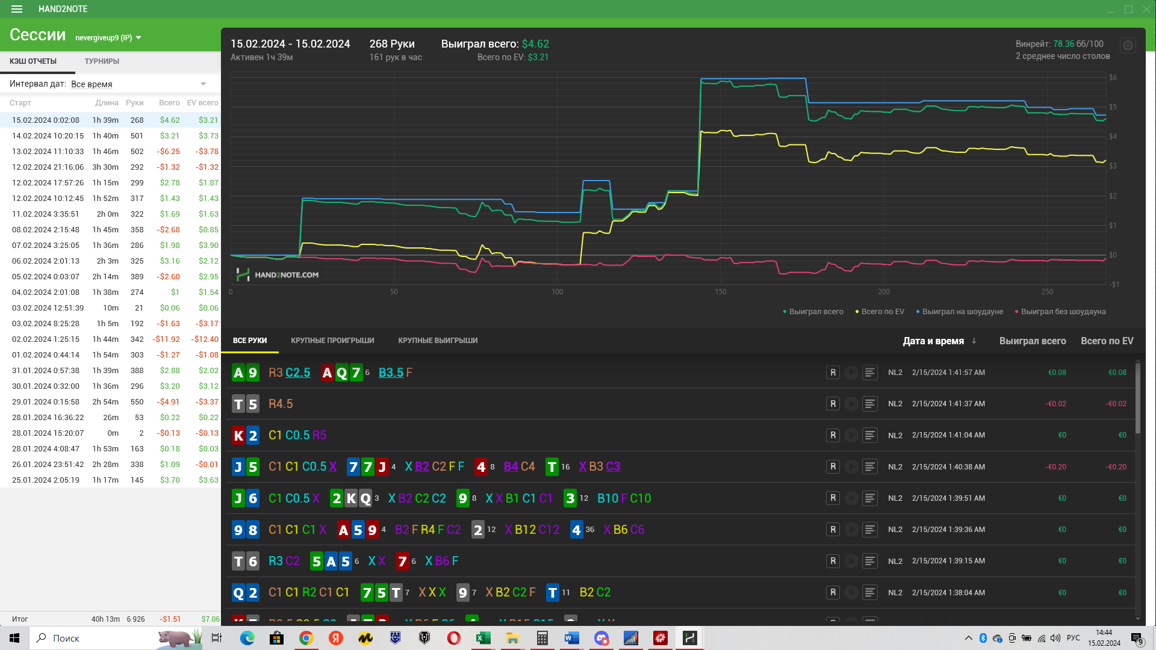Open Excel from the taskbar

pos(483,638)
